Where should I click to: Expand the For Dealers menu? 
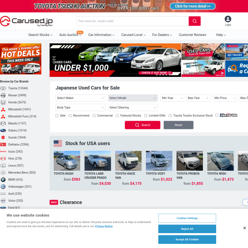[x=162, y=35]
